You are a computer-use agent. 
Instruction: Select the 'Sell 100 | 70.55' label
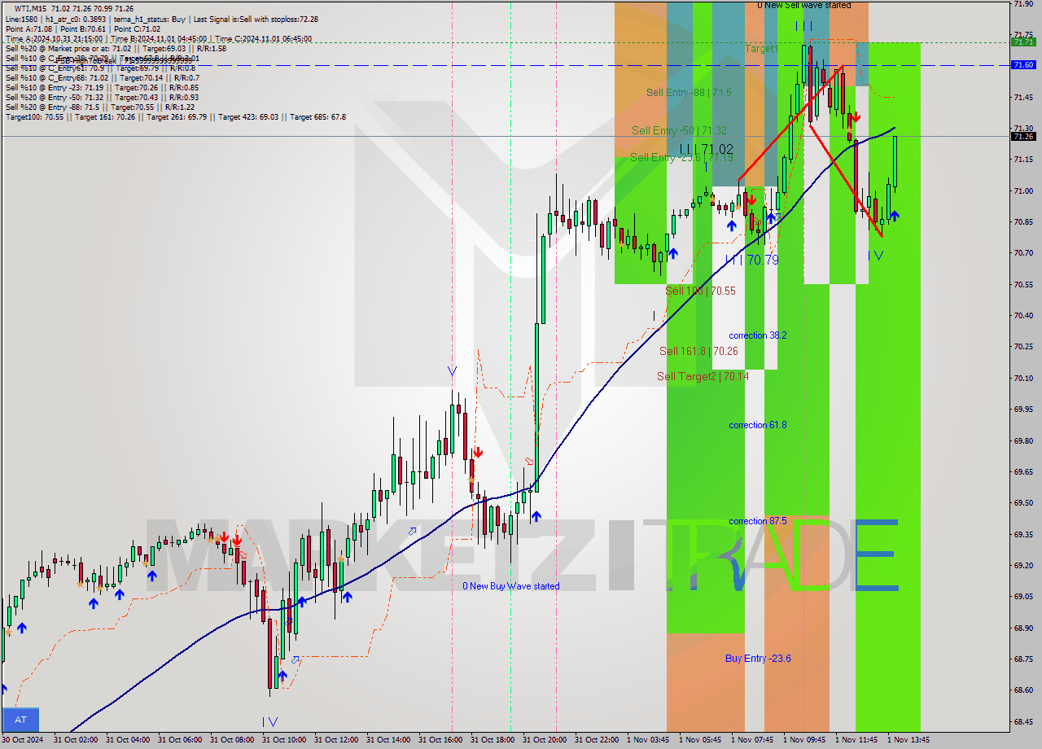click(x=700, y=291)
